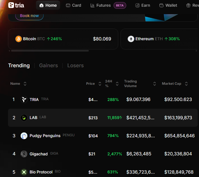Select the Trending tab
The width and height of the screenshot is (199, 177).
[x=19, y=65]
